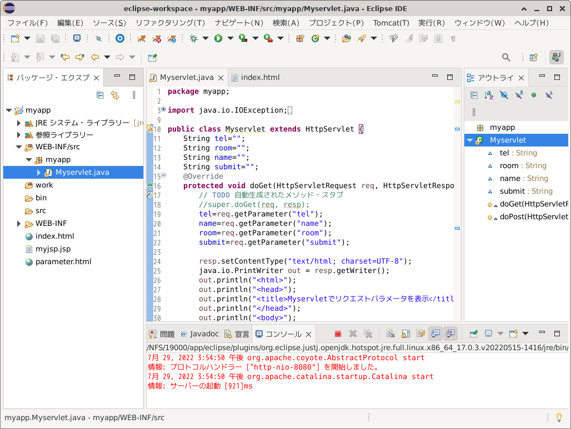Toggle Hide Non-Public Members in Outline
571x429 pixels.
(534, 95)
